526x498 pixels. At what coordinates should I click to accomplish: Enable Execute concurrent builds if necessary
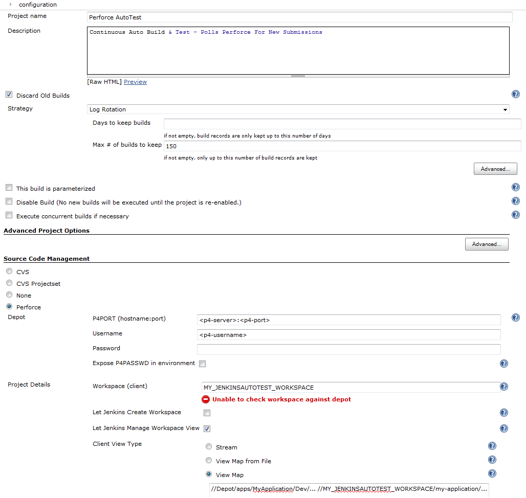point(9,215)
